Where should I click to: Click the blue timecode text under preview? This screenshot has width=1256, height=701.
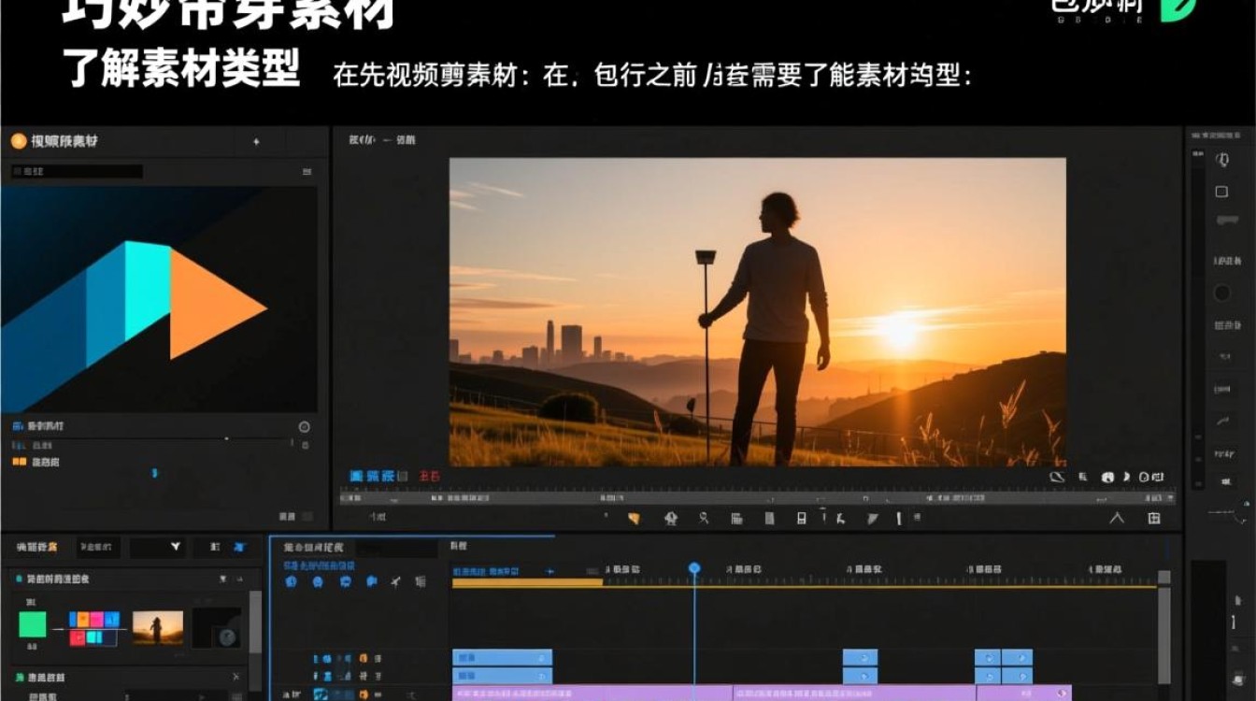pos(379,477)
